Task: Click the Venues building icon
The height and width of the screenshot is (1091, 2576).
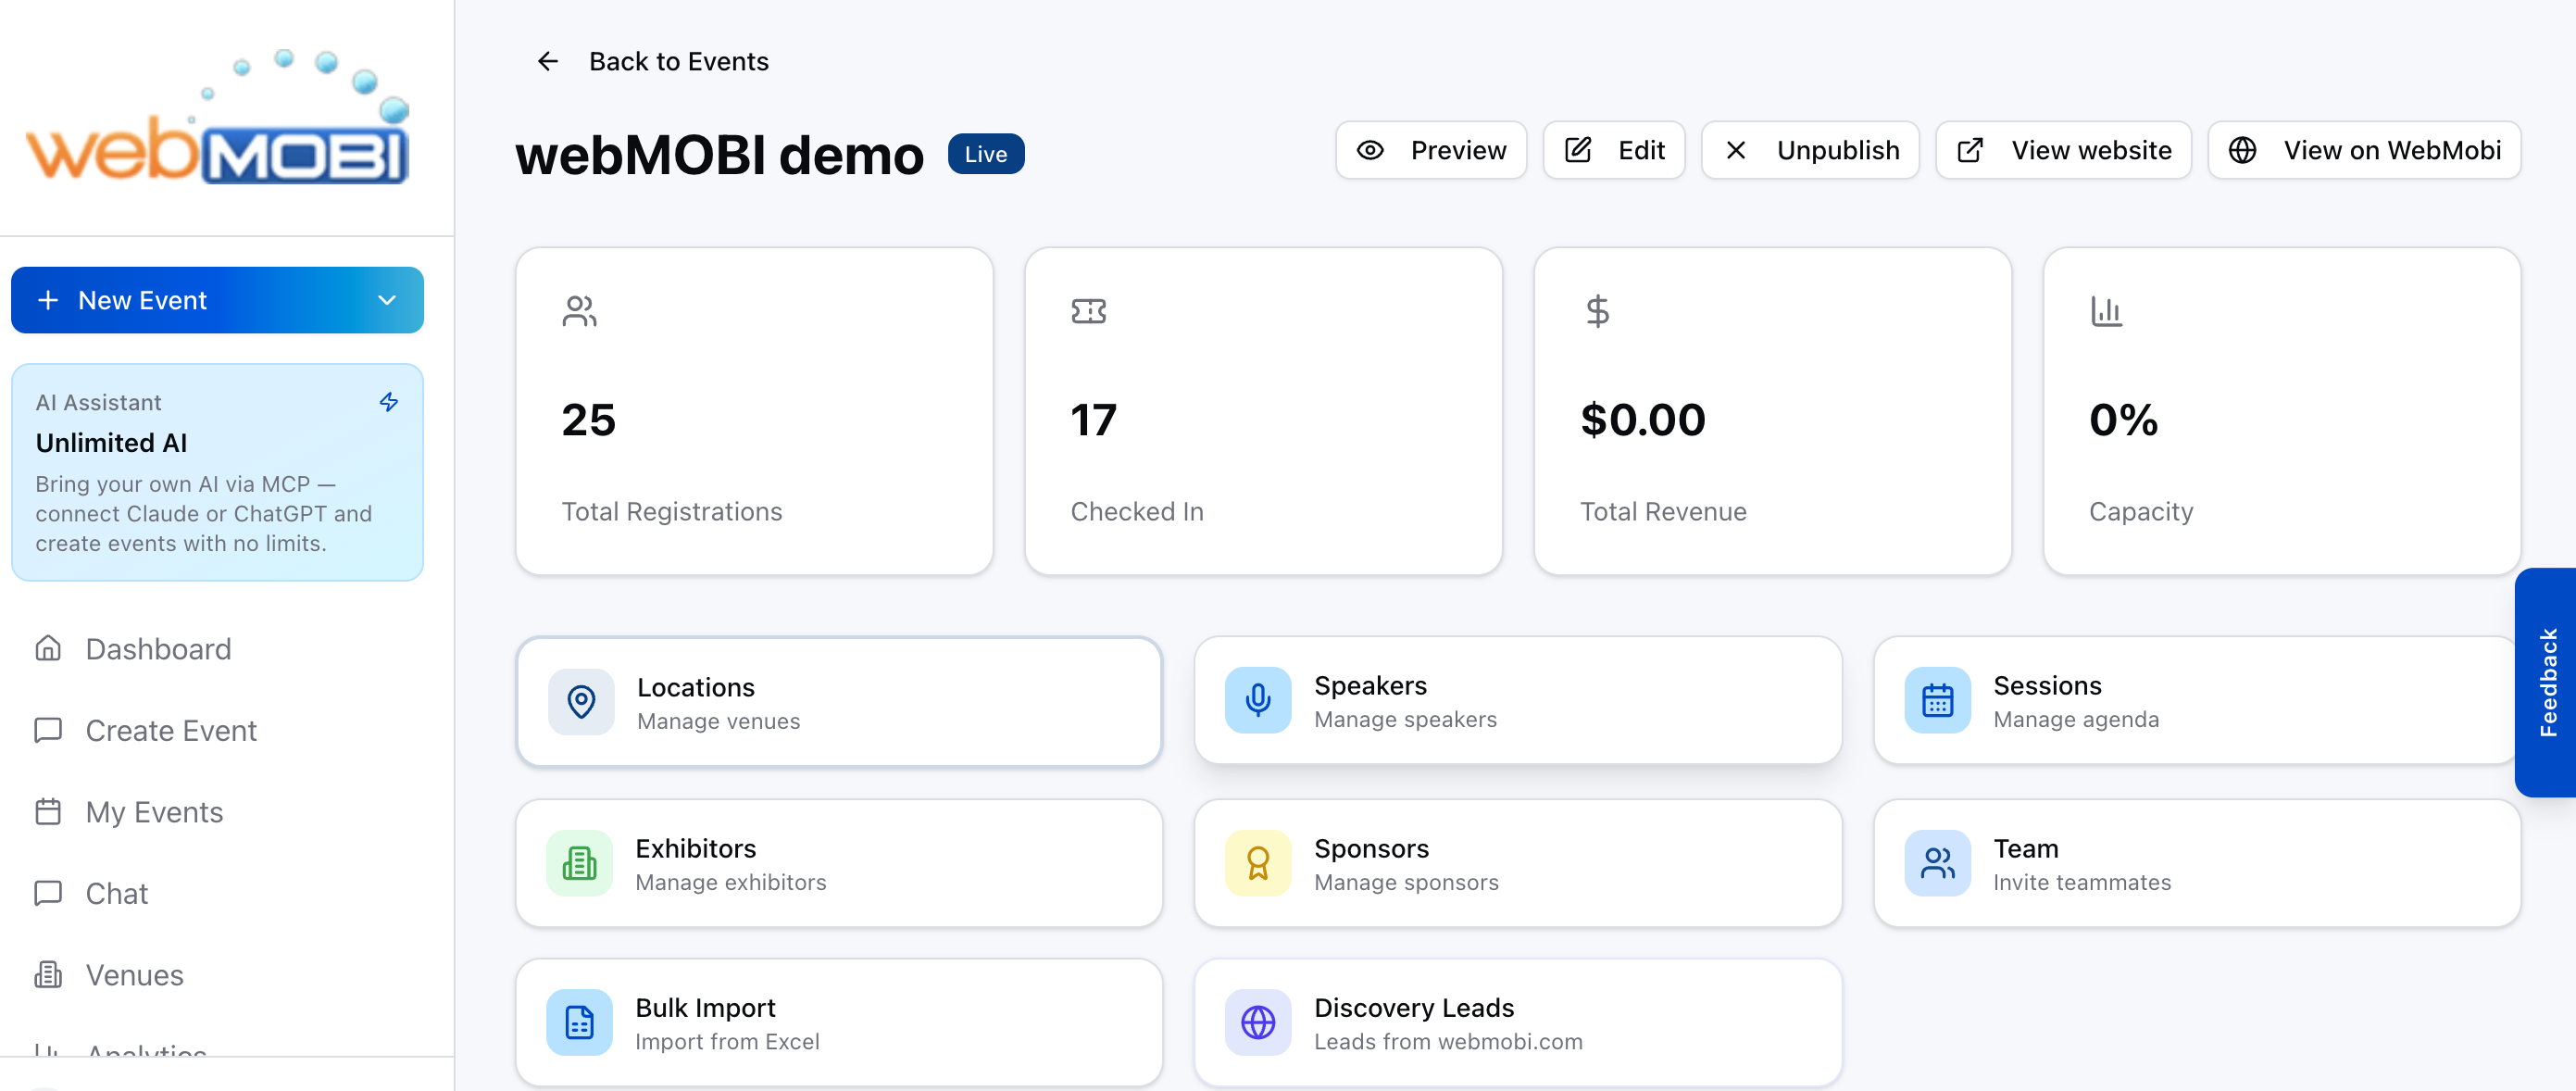Action: click(x=48, y=974)
